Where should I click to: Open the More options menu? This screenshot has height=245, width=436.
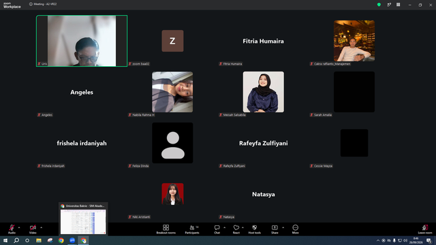coord(295,229)
